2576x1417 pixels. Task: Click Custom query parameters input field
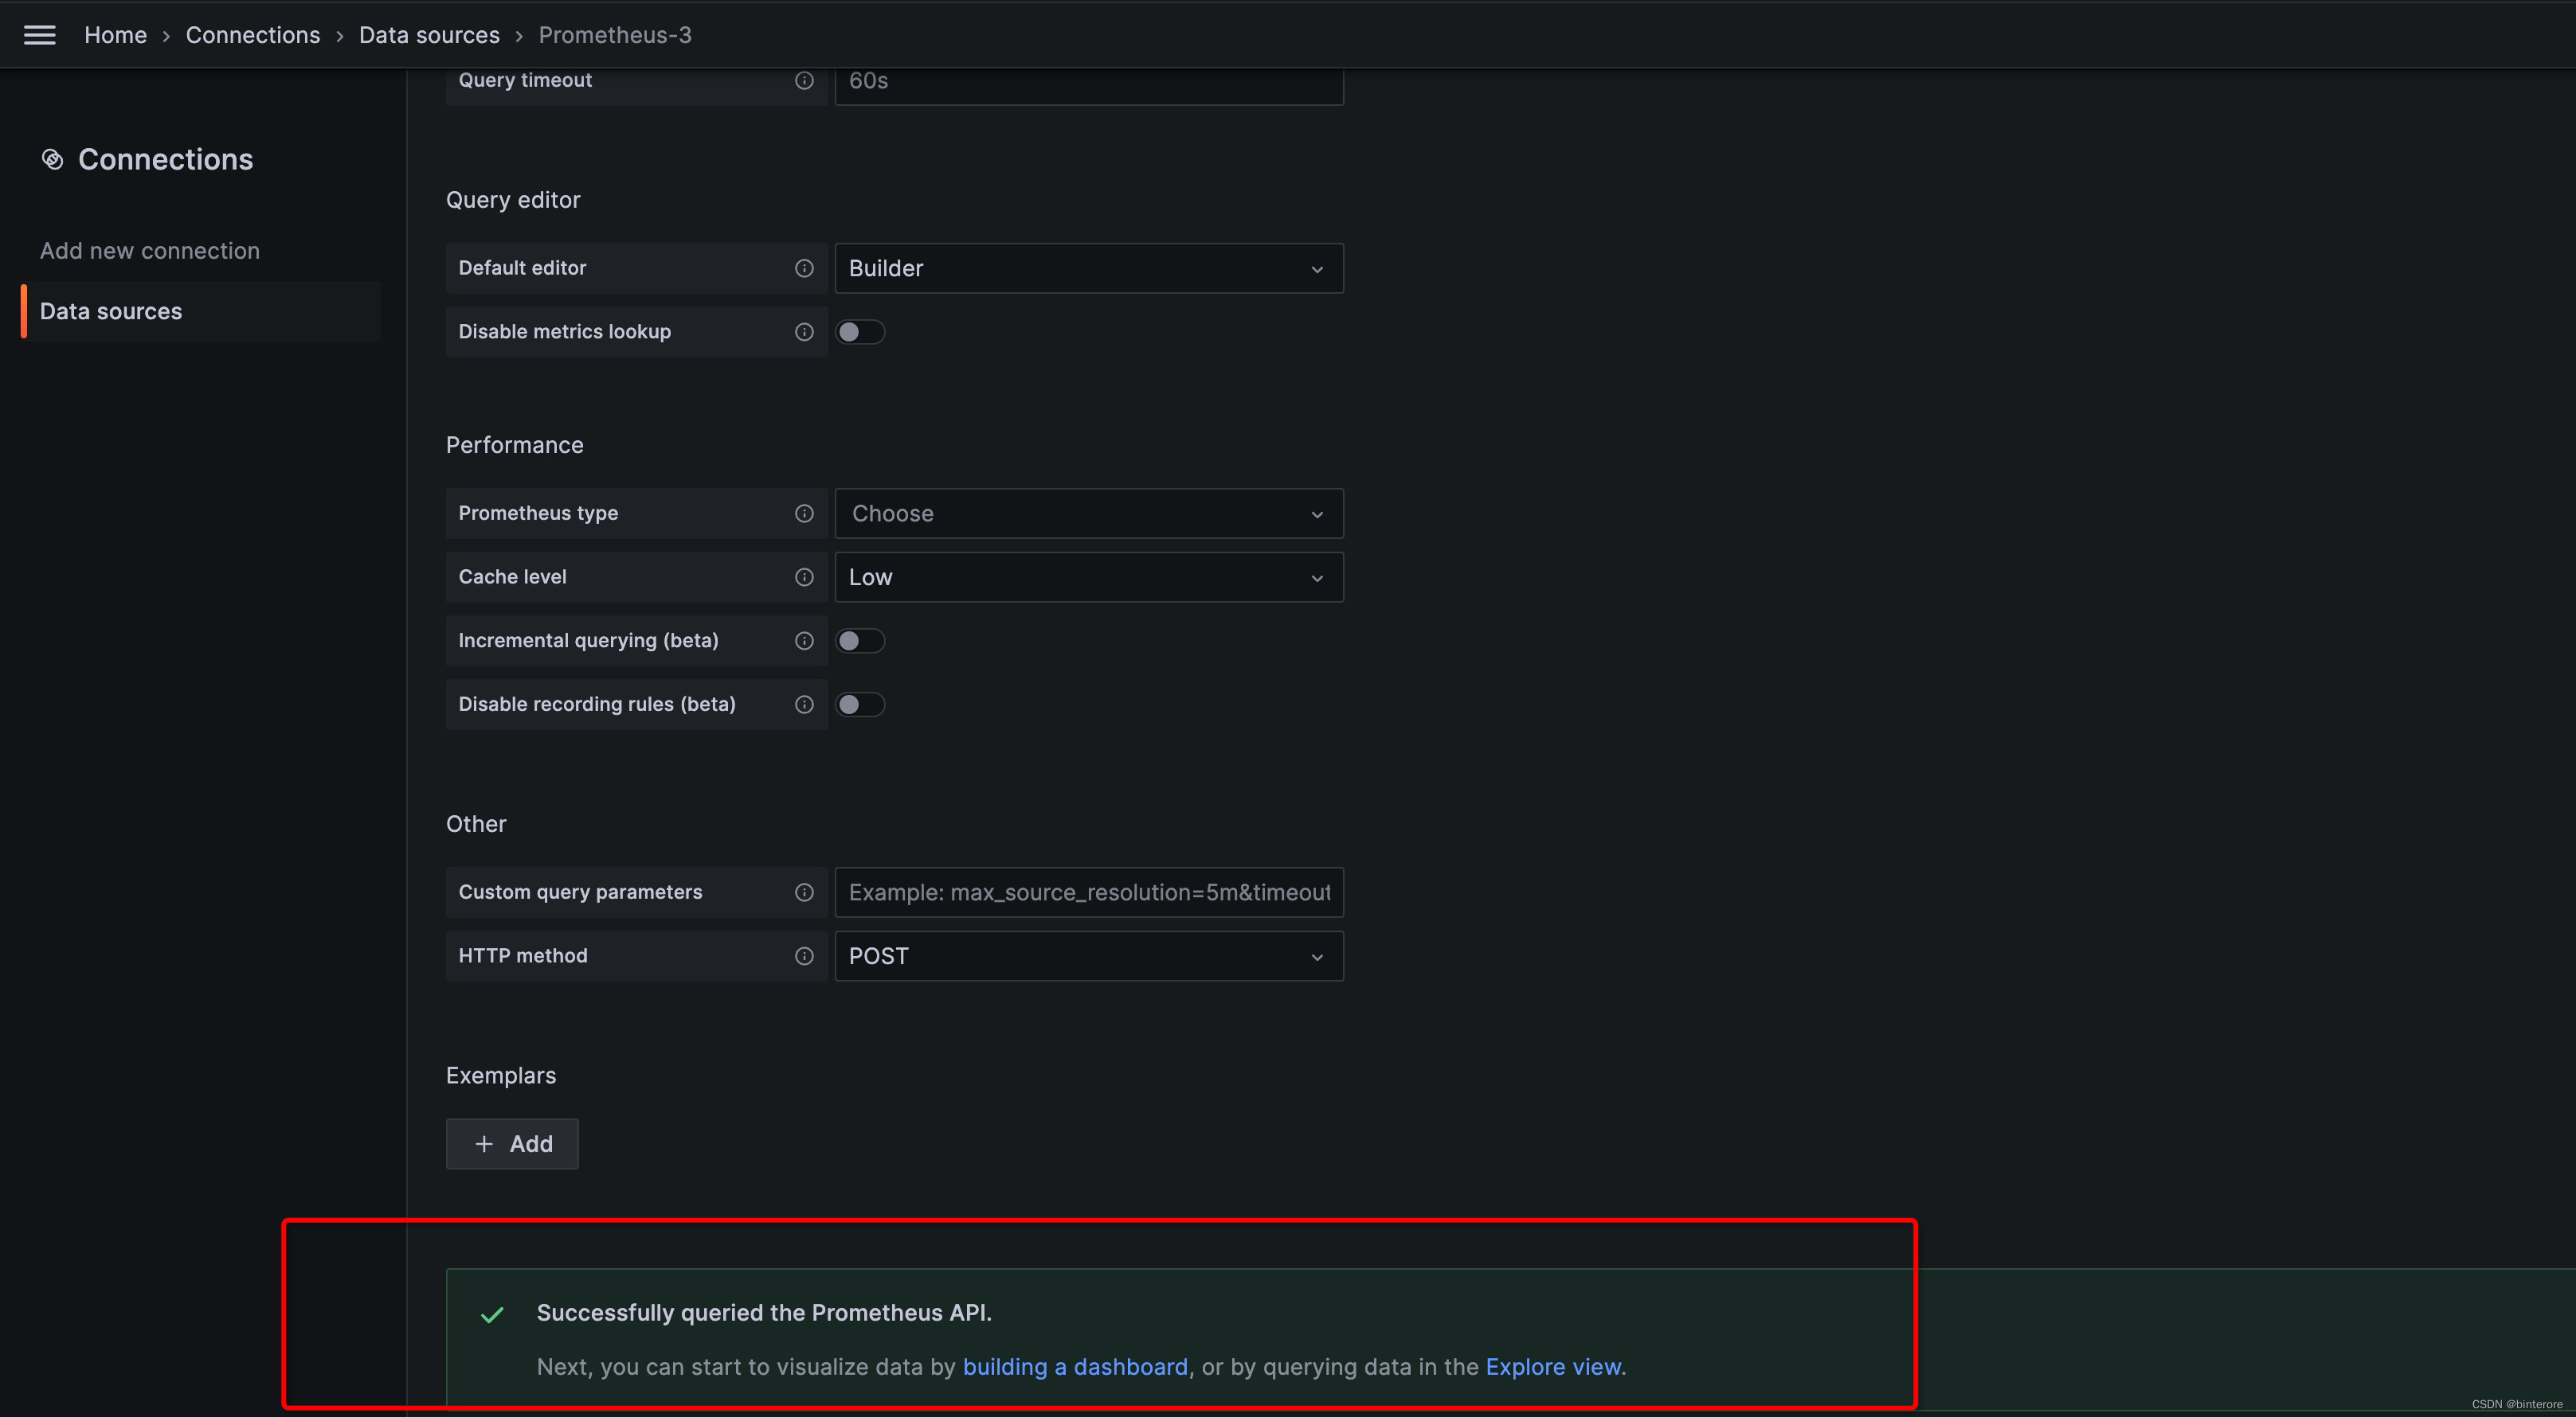click(1088, 892)
